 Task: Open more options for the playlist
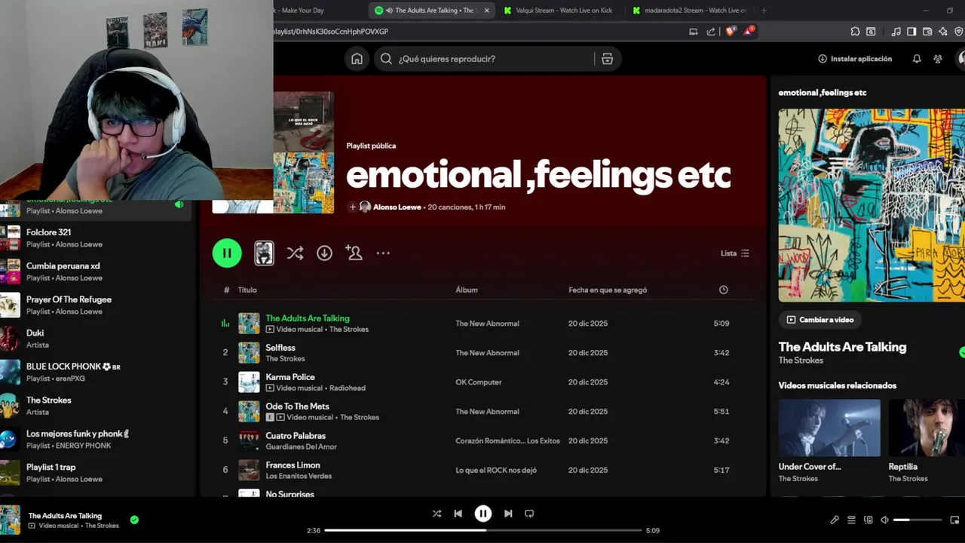383,253
